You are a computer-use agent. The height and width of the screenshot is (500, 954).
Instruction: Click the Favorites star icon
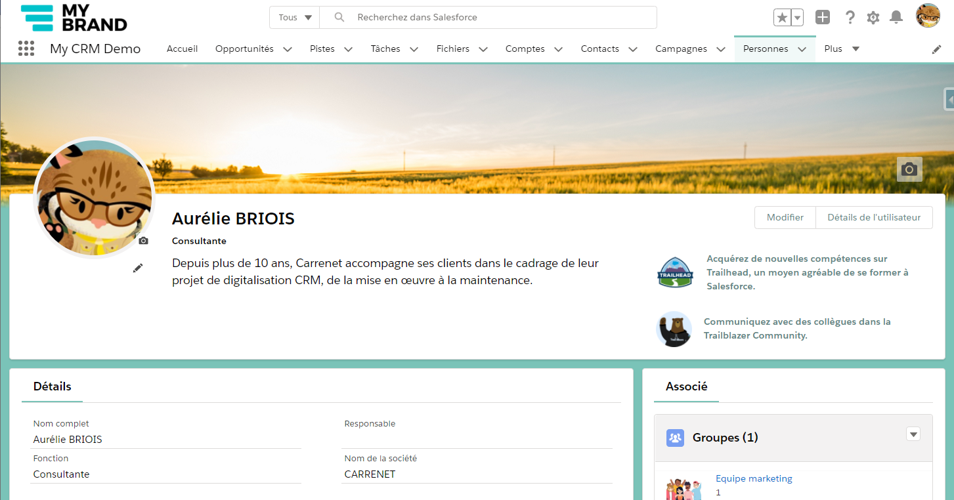click(782, 18)
